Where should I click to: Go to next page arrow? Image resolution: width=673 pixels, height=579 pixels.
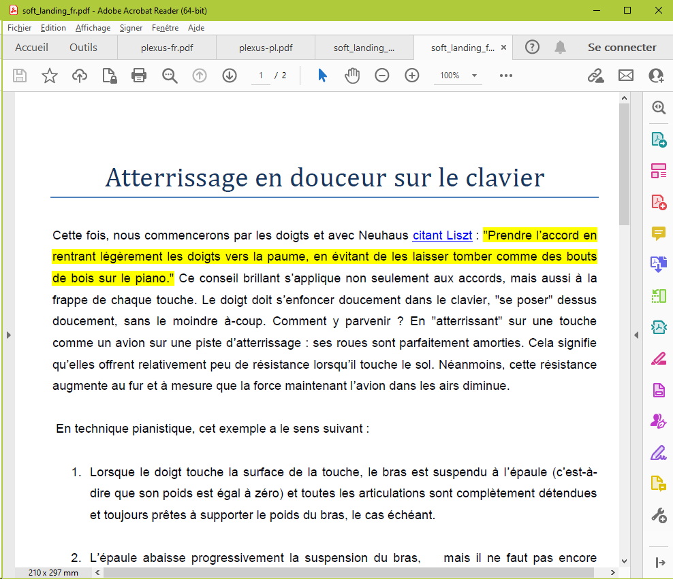click(x=230, y=76)
